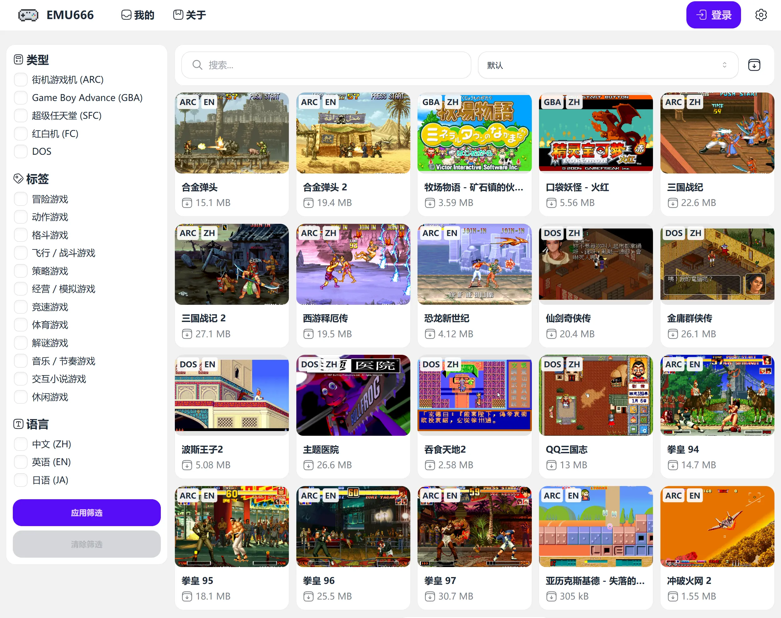Click the sort dropdown chevron arrows
Viewport: 781px width, 618px height.
pyautogui.click(x=724, y=65)
